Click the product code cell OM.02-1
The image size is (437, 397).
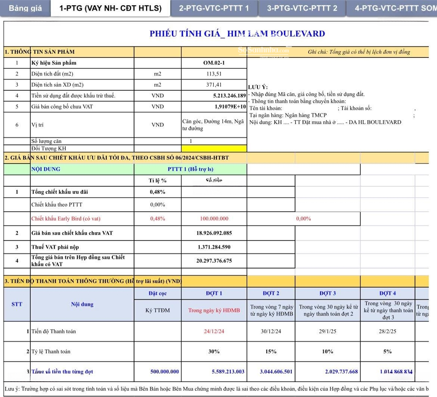click(x=214, y=63)
